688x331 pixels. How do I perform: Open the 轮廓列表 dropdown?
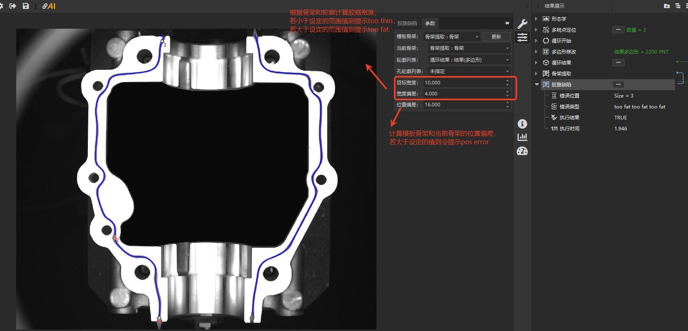pos(469,60)
